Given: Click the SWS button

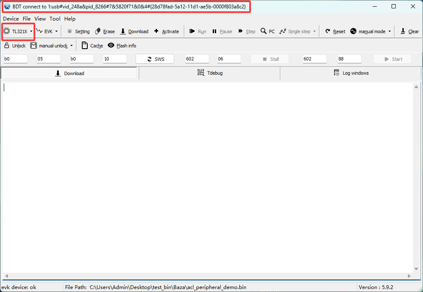Looking at the screenshot, I should pos(155,59).
